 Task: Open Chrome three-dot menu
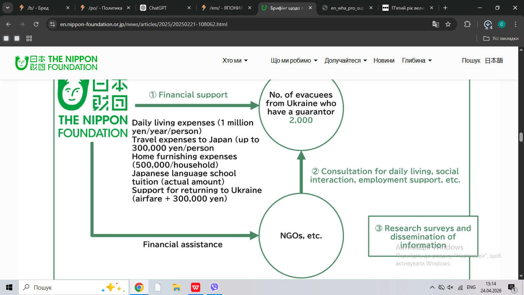[x=516, y=24]
